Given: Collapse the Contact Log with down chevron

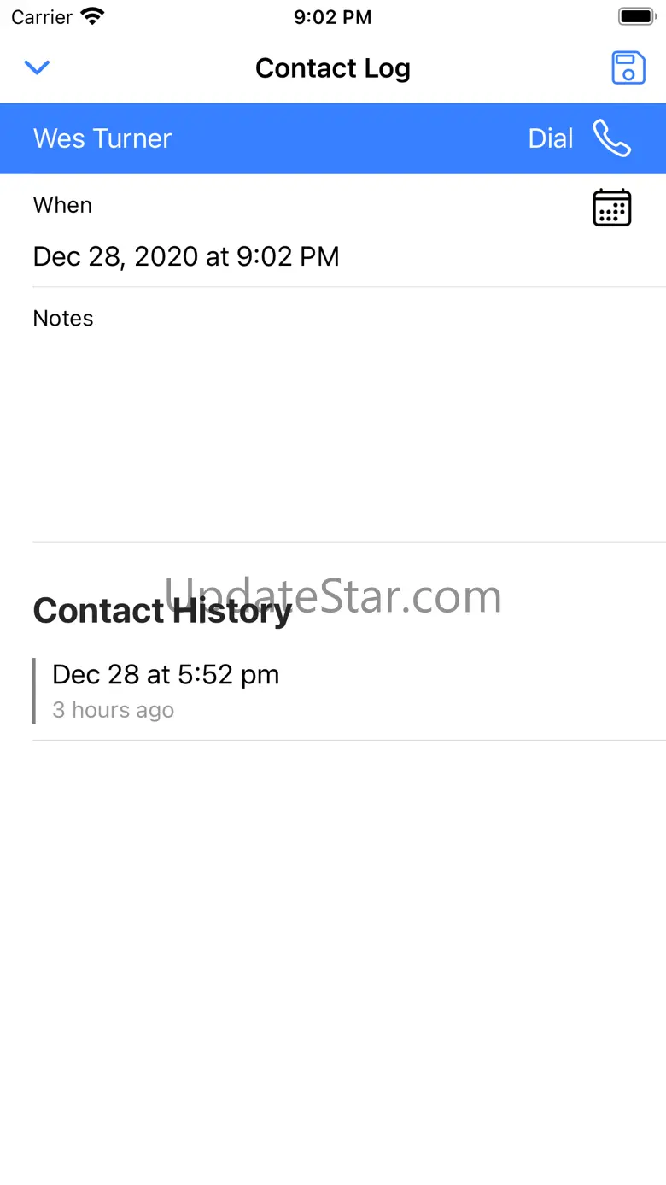Looking at the screenshot, I should [x=37, y=67].
